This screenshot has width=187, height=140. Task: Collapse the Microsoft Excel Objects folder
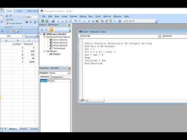[44, 37]
